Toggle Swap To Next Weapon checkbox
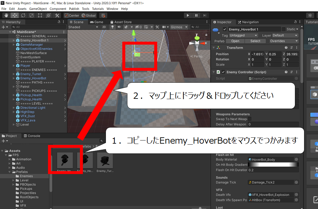The height and width of the screenshot is (209, 318). (250, 119)
